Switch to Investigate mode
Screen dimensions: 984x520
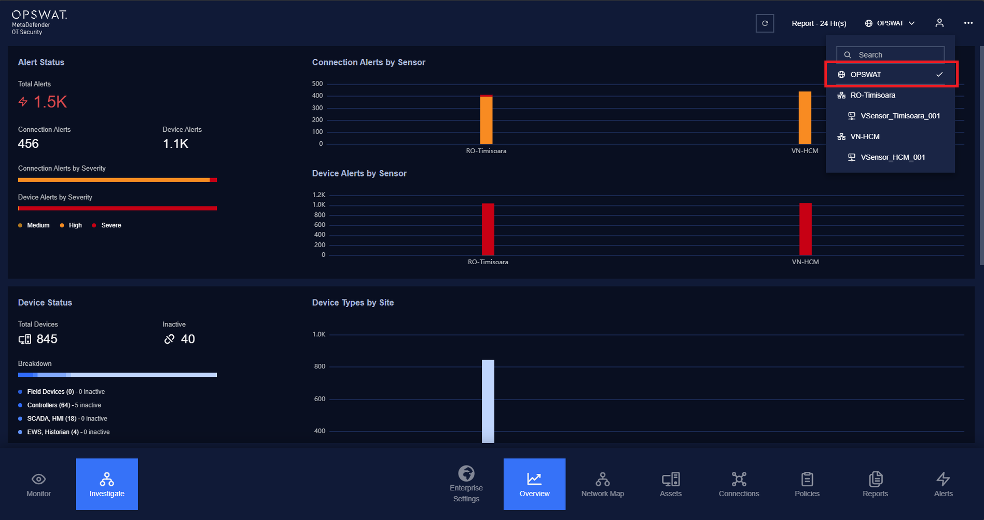pos(107,484)
